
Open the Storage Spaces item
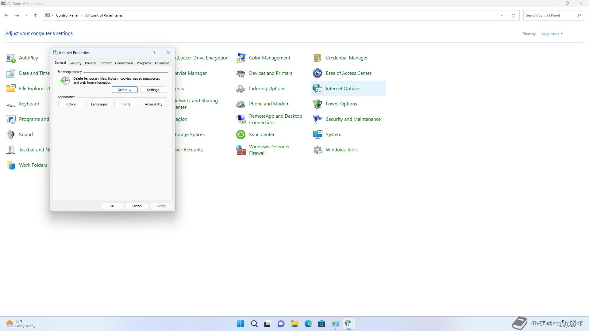coord(190,135)
